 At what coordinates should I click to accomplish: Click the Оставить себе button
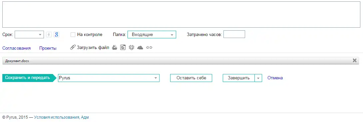(x=191, y=78)
